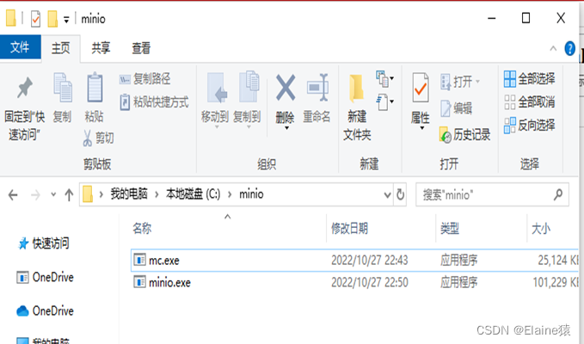Open the Help question mark icon
The image size is (584, 344).
[x=570, y=48]
